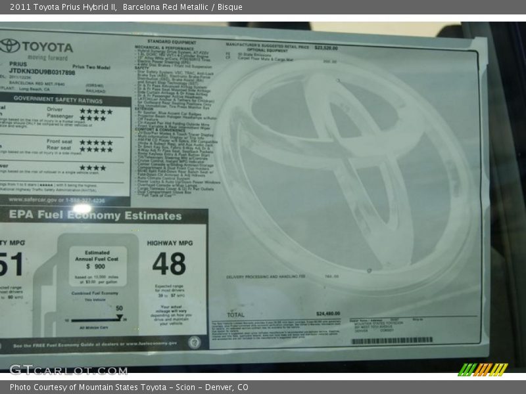Viewport: 526px width, 394px height.
Task: Click the "GOVERNMENT SAFETY RATINGS" header
Action: click(x=58, y=100)
